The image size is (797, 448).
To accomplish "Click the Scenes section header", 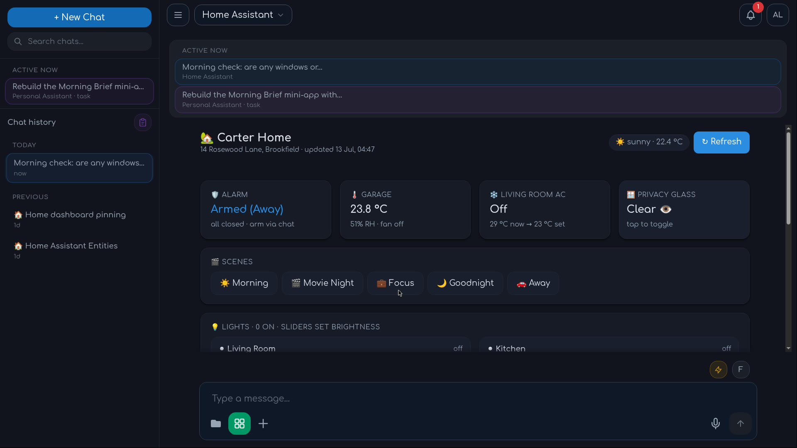I will [x=232, y=262].
